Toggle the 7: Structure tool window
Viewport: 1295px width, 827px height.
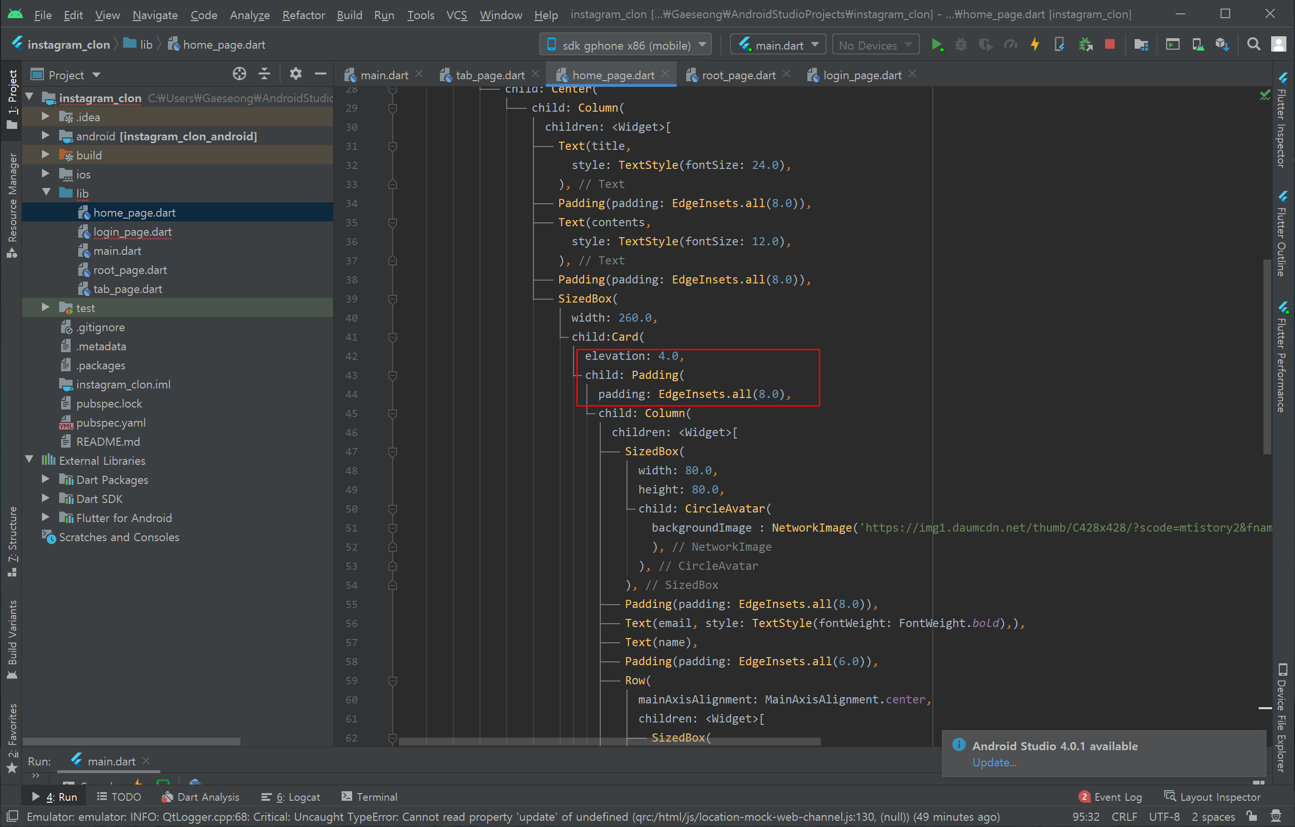point(12,542)
